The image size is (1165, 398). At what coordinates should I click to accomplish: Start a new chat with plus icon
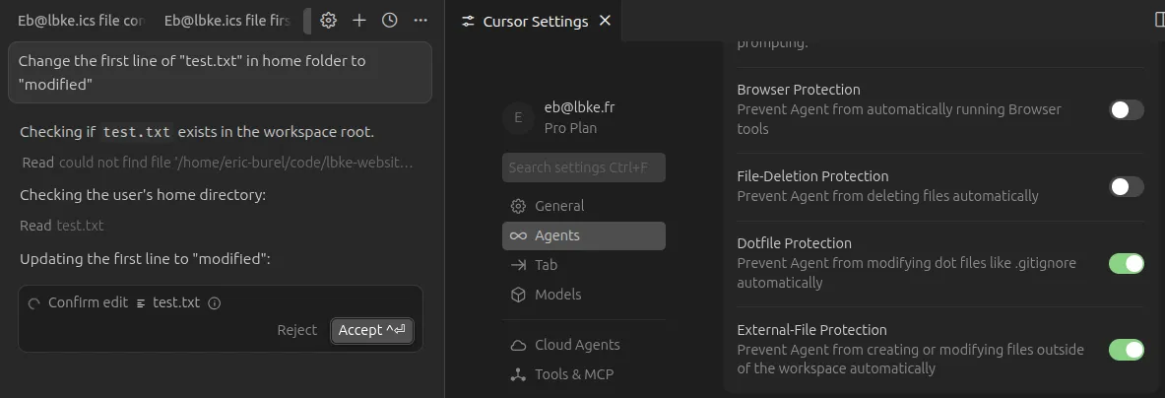pyautogui.click(x=359, y=21)
